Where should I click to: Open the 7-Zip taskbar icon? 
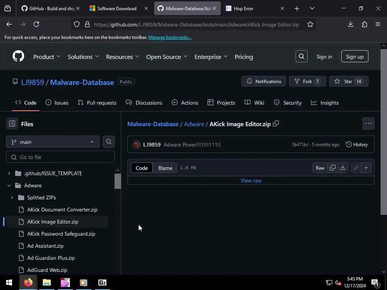tap(102, 282)
